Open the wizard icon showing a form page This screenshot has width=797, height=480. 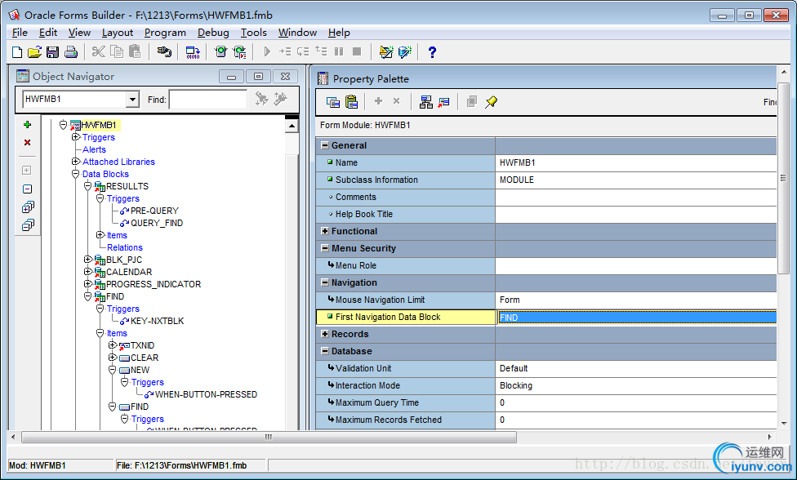point(386,51)
